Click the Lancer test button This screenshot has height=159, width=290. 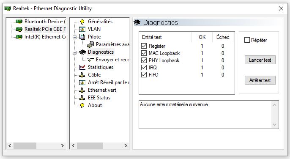point(260,60)
